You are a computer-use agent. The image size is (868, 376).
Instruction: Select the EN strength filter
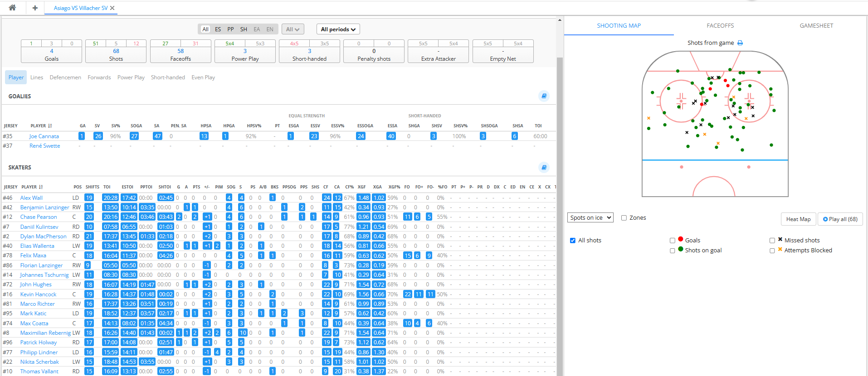click(x=270, y=29)
